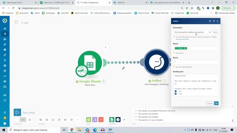Open documentation book icon in sidebar
The image size is (237, 133).
coord(5,87)
